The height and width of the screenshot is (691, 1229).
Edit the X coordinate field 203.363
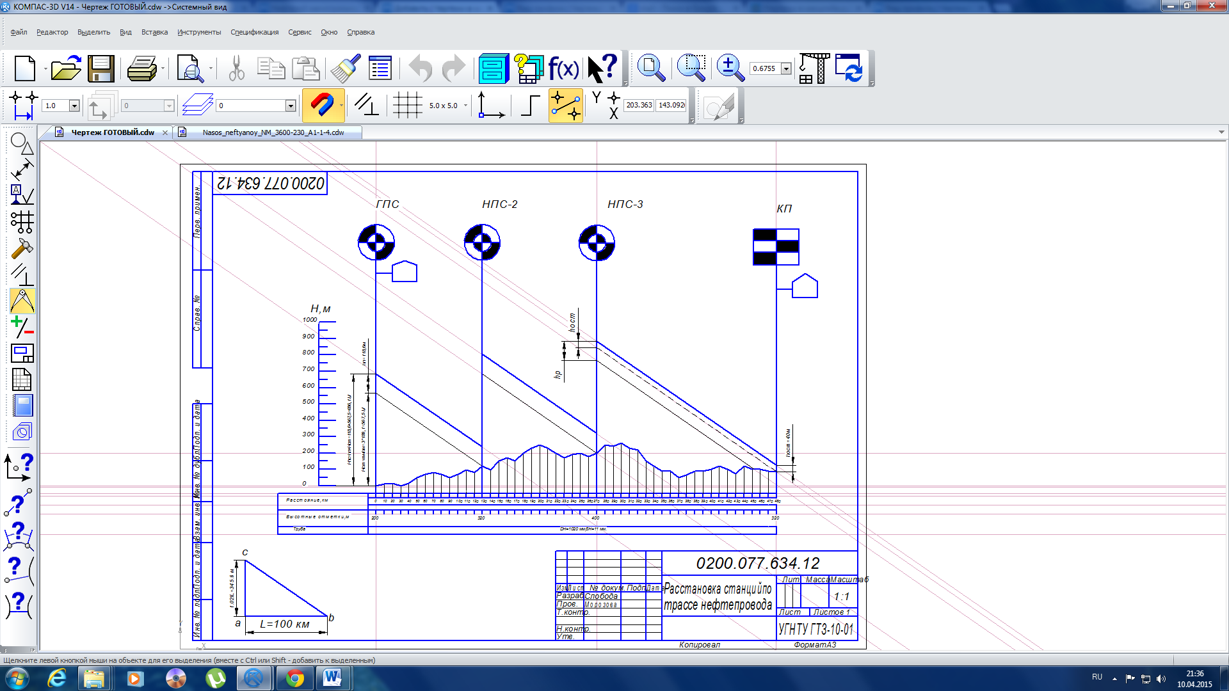[639, 105]
